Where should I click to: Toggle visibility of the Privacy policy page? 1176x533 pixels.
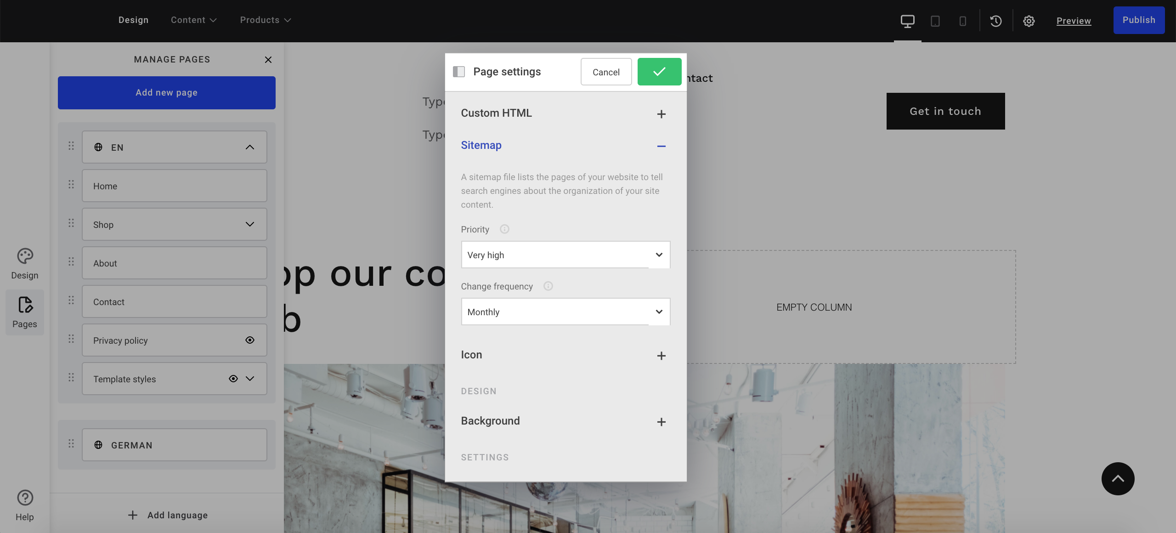point(250,340)
